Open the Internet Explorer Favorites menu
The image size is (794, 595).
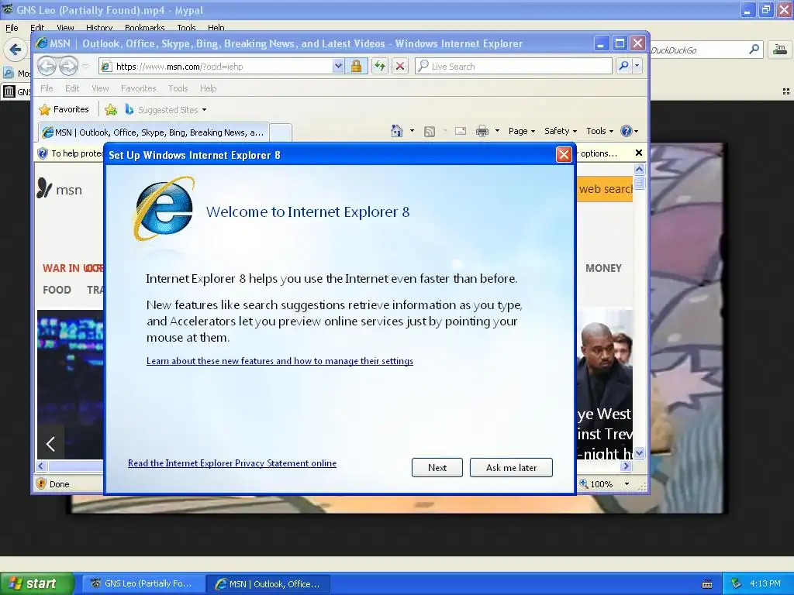138,88
